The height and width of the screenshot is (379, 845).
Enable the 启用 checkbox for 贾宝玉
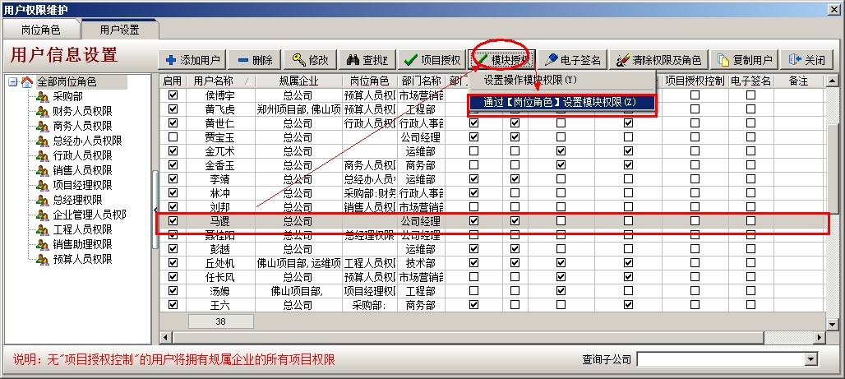point(173,137)
